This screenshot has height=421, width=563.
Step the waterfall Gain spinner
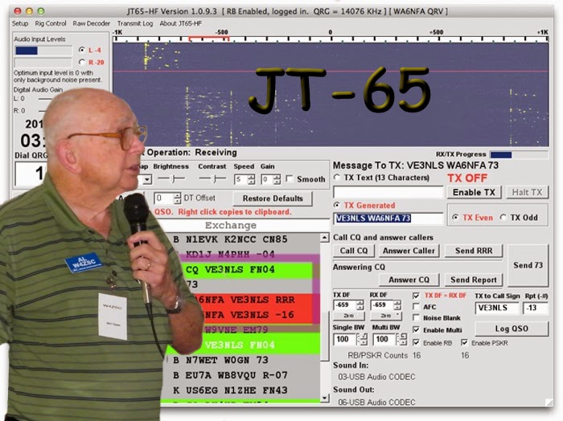tap(277, 179)
